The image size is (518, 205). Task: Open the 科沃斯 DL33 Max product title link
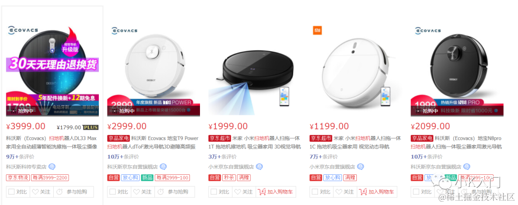[x=52, y=142]
